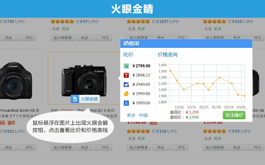Open Canon PowerShot SX40 HS camera image
The width and height of the screenshot is (265, 165).
click(x=16, y=81)
